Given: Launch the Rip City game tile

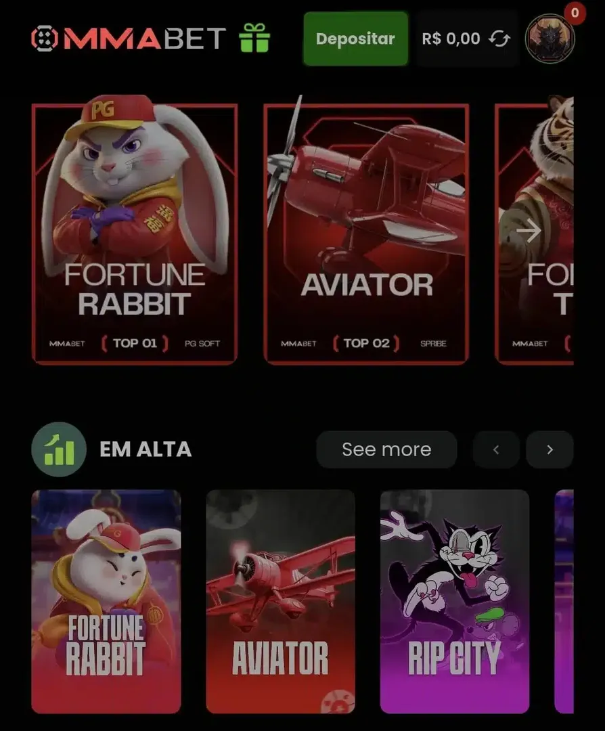Looking at the screenshot, I should [x=455, y=602].
